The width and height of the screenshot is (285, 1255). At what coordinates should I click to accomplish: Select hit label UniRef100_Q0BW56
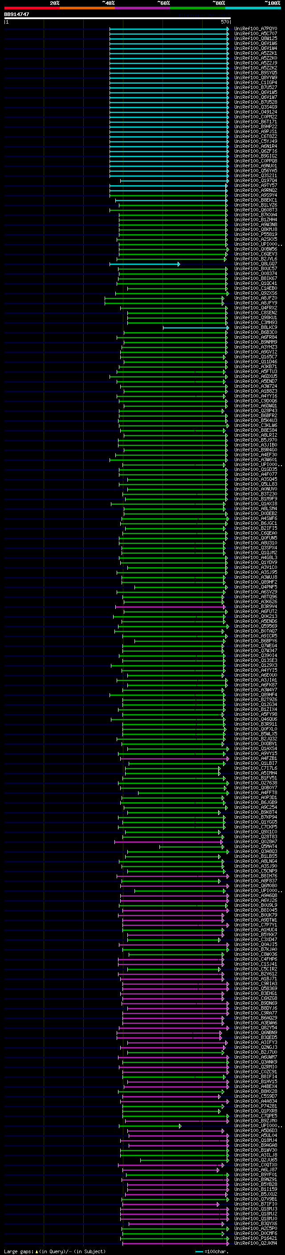pos(256,249)
